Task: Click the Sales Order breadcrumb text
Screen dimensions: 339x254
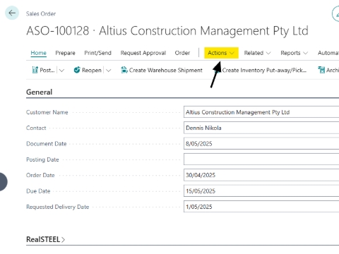Action: click(x=41, y=13)
